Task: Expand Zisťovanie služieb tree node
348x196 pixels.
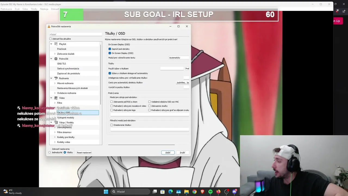Action: pos(55,54)
